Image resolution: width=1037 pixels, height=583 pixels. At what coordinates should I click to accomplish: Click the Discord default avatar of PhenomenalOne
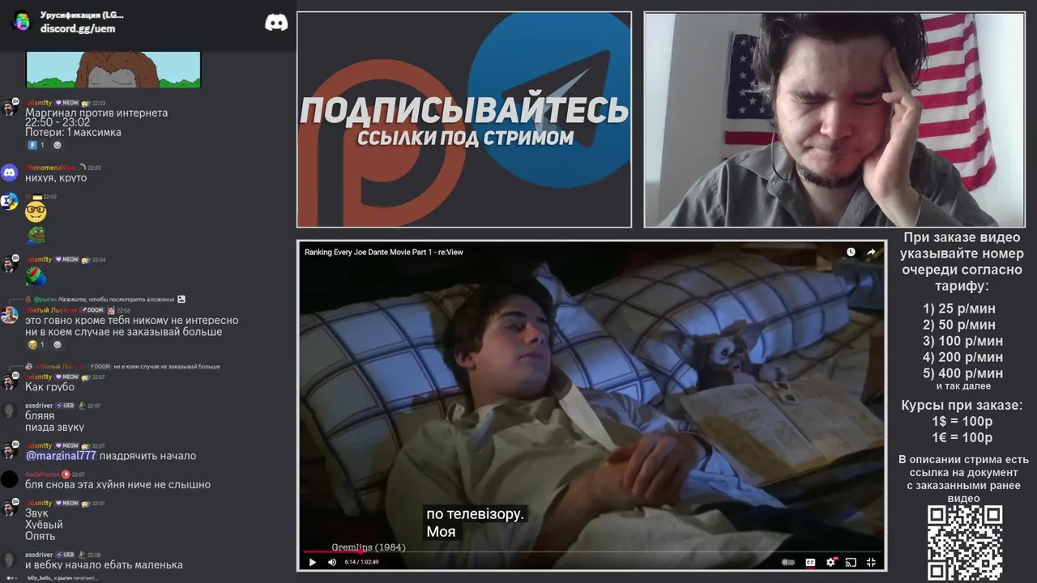pyautogui.click(x=9, y=172)
